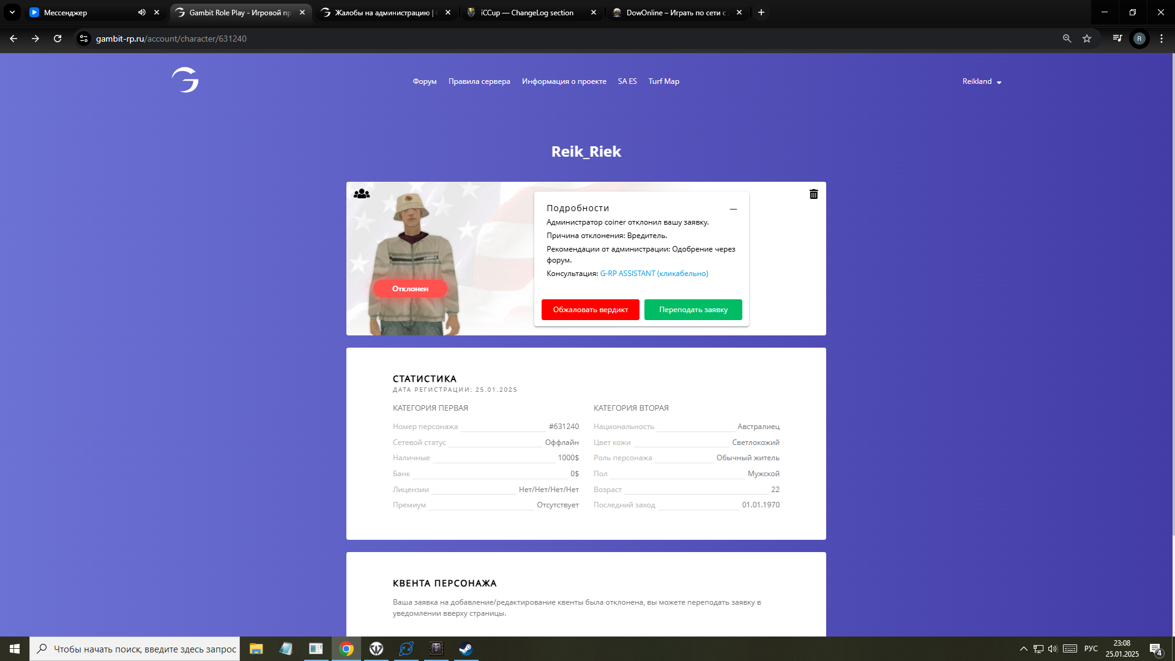Click the Обжаловать вердикт button
Viewport: 1175px width, 661px height.
coord(590,310)
